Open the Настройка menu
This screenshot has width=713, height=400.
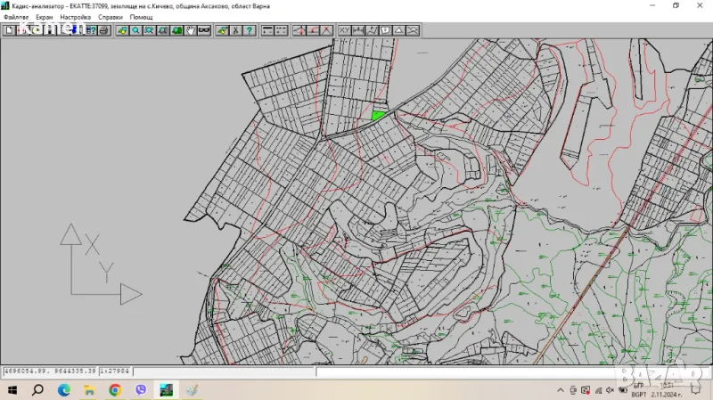pos(75,18)
